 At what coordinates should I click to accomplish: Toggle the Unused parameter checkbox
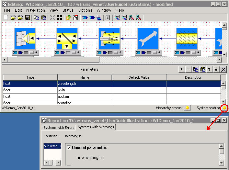click(x=69, y=148)
